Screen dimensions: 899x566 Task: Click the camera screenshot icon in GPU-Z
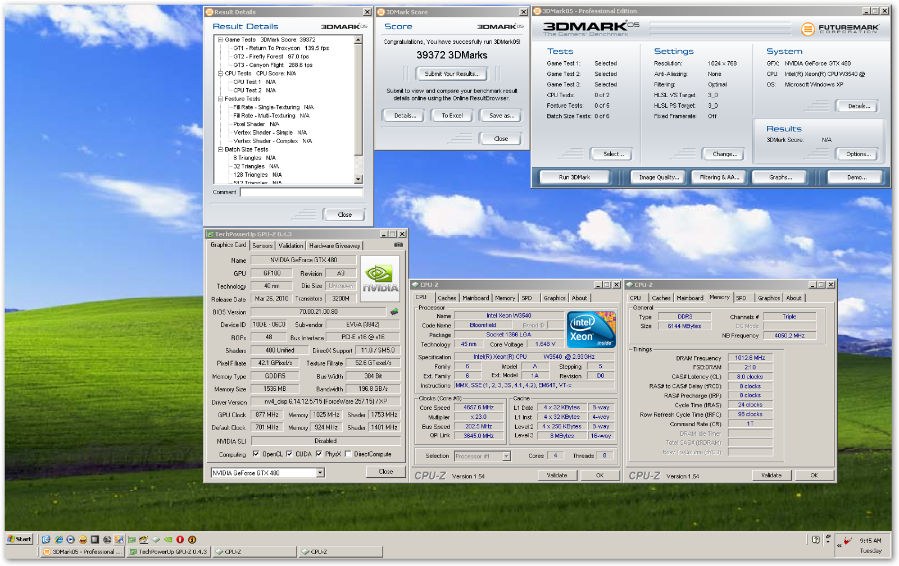(398, 245)
